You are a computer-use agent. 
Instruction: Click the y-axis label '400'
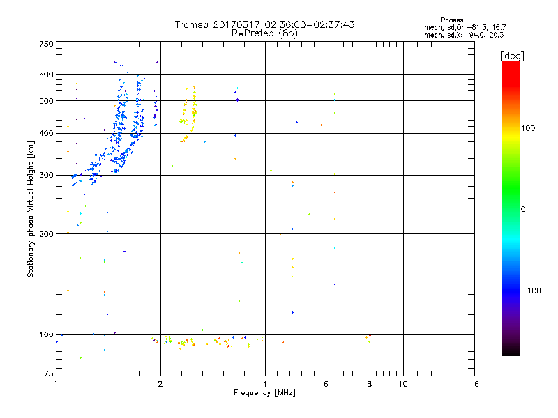click(x=46, y=134)
